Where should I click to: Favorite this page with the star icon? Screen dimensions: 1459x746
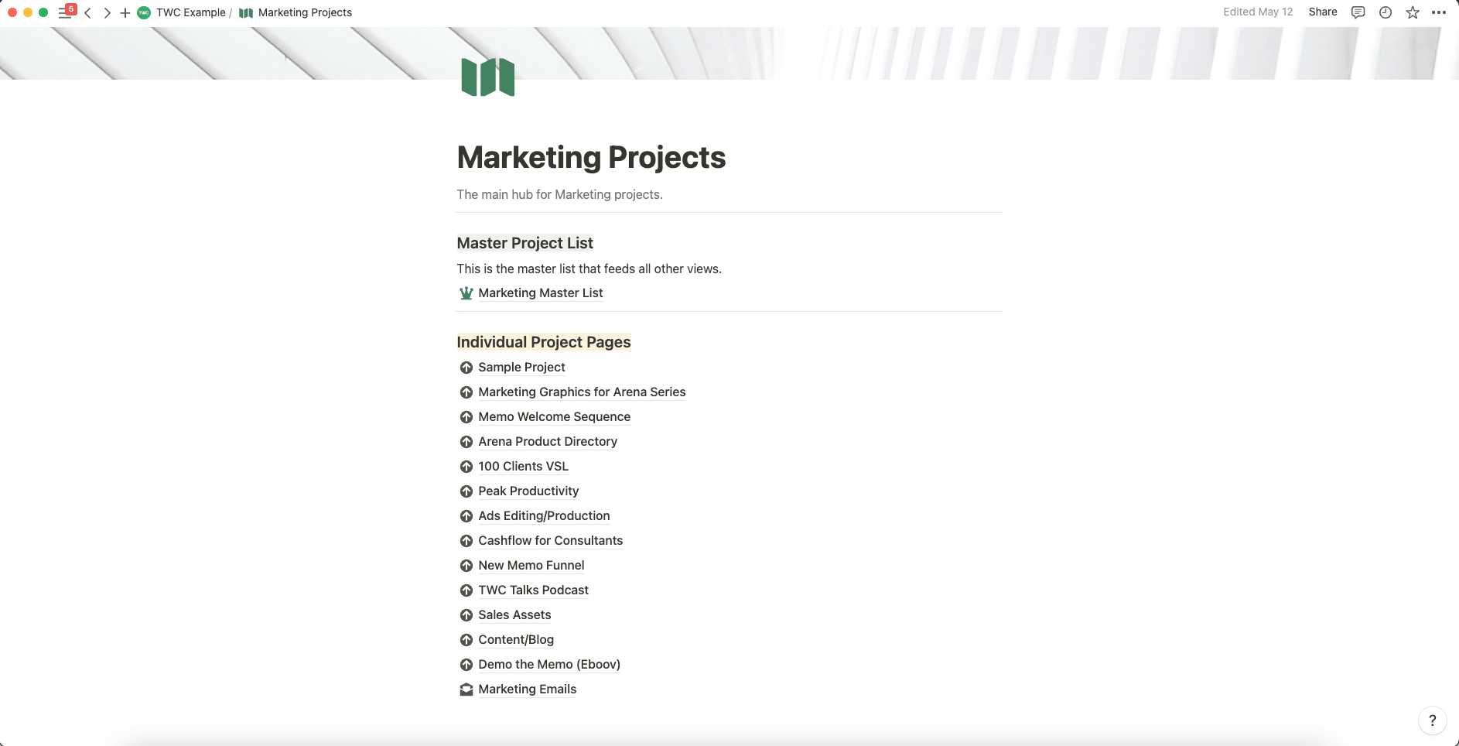(x=1413, y=12)
